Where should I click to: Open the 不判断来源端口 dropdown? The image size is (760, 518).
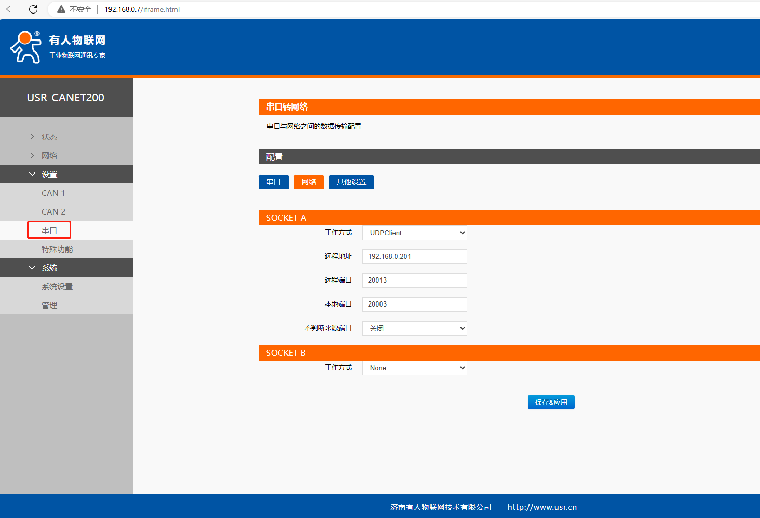click(414, 328)
